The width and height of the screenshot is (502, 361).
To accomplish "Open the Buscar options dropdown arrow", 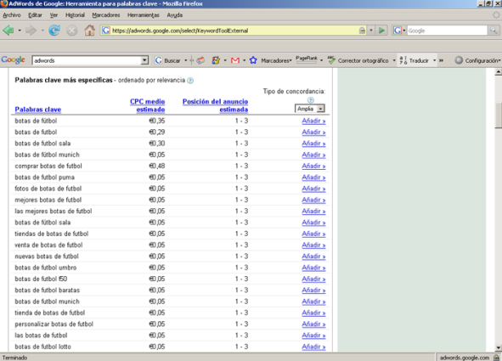I will coord(186,60).
